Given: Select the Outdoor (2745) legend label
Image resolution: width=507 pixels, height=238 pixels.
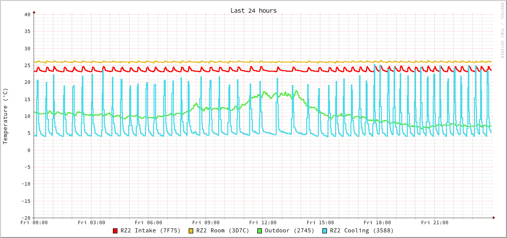Looking at the screenshot, I should (x=289, y=230).
